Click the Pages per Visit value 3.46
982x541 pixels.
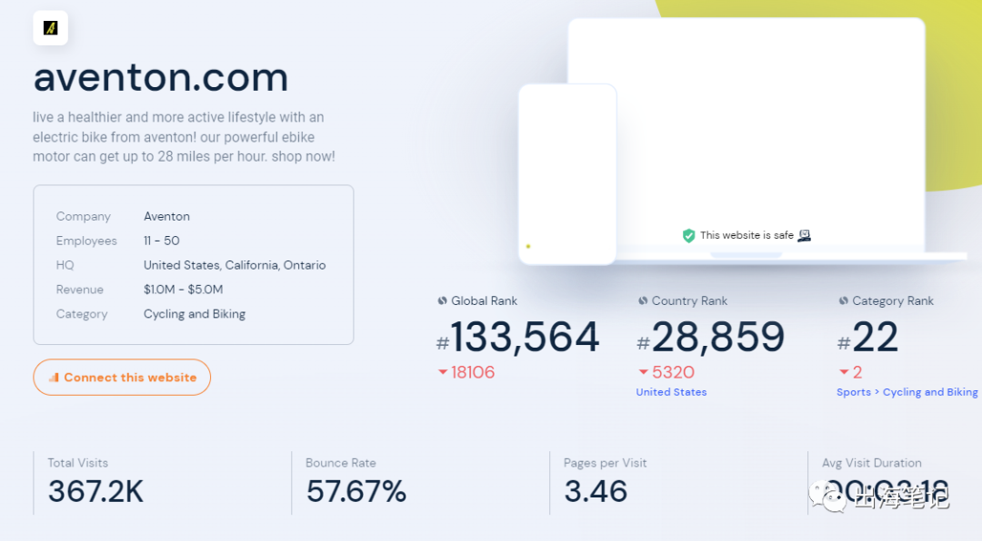pos(596,492)
